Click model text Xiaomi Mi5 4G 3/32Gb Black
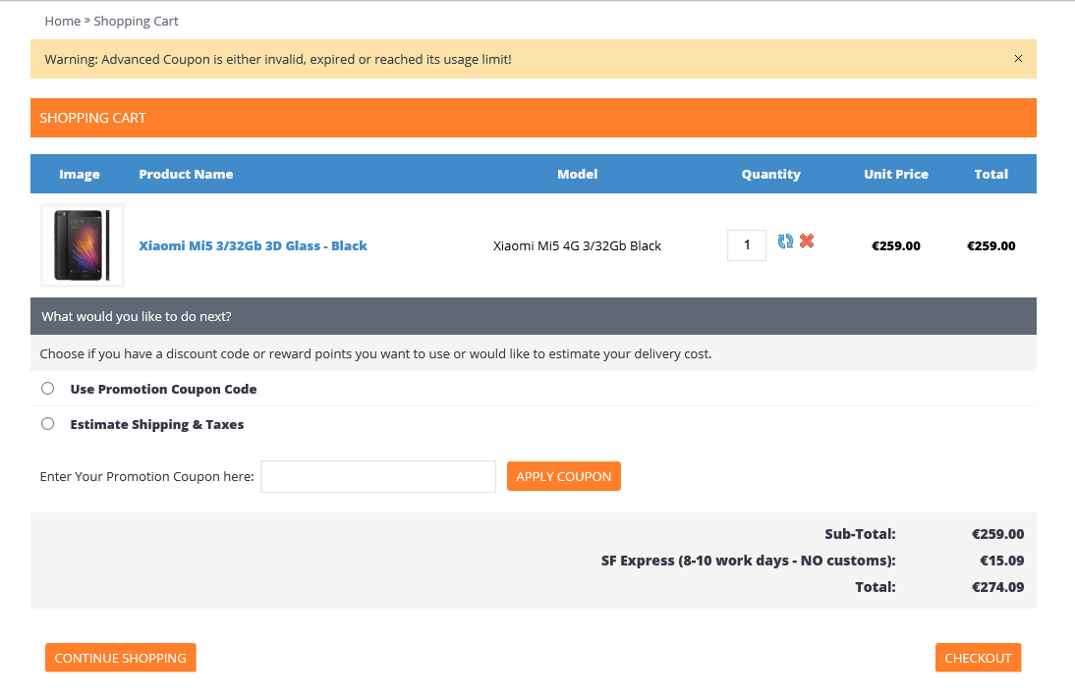This screenshot has height=696, width=1075. pos(577,246)
